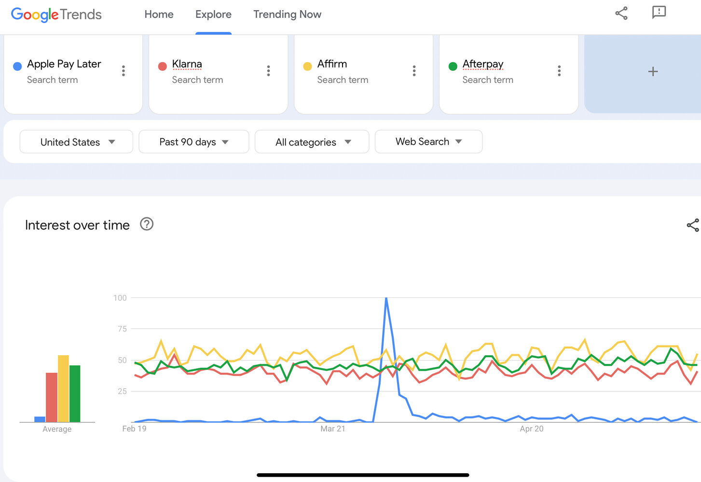This screenshot has width=701, height=482.
Task: Click the green Afterpay color dot
Action: pyautogui.click(x=453, y=67)
